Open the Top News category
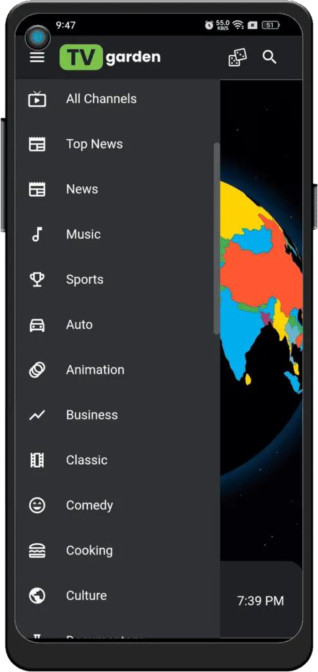The image size is (318, 672). pos(118,144)
